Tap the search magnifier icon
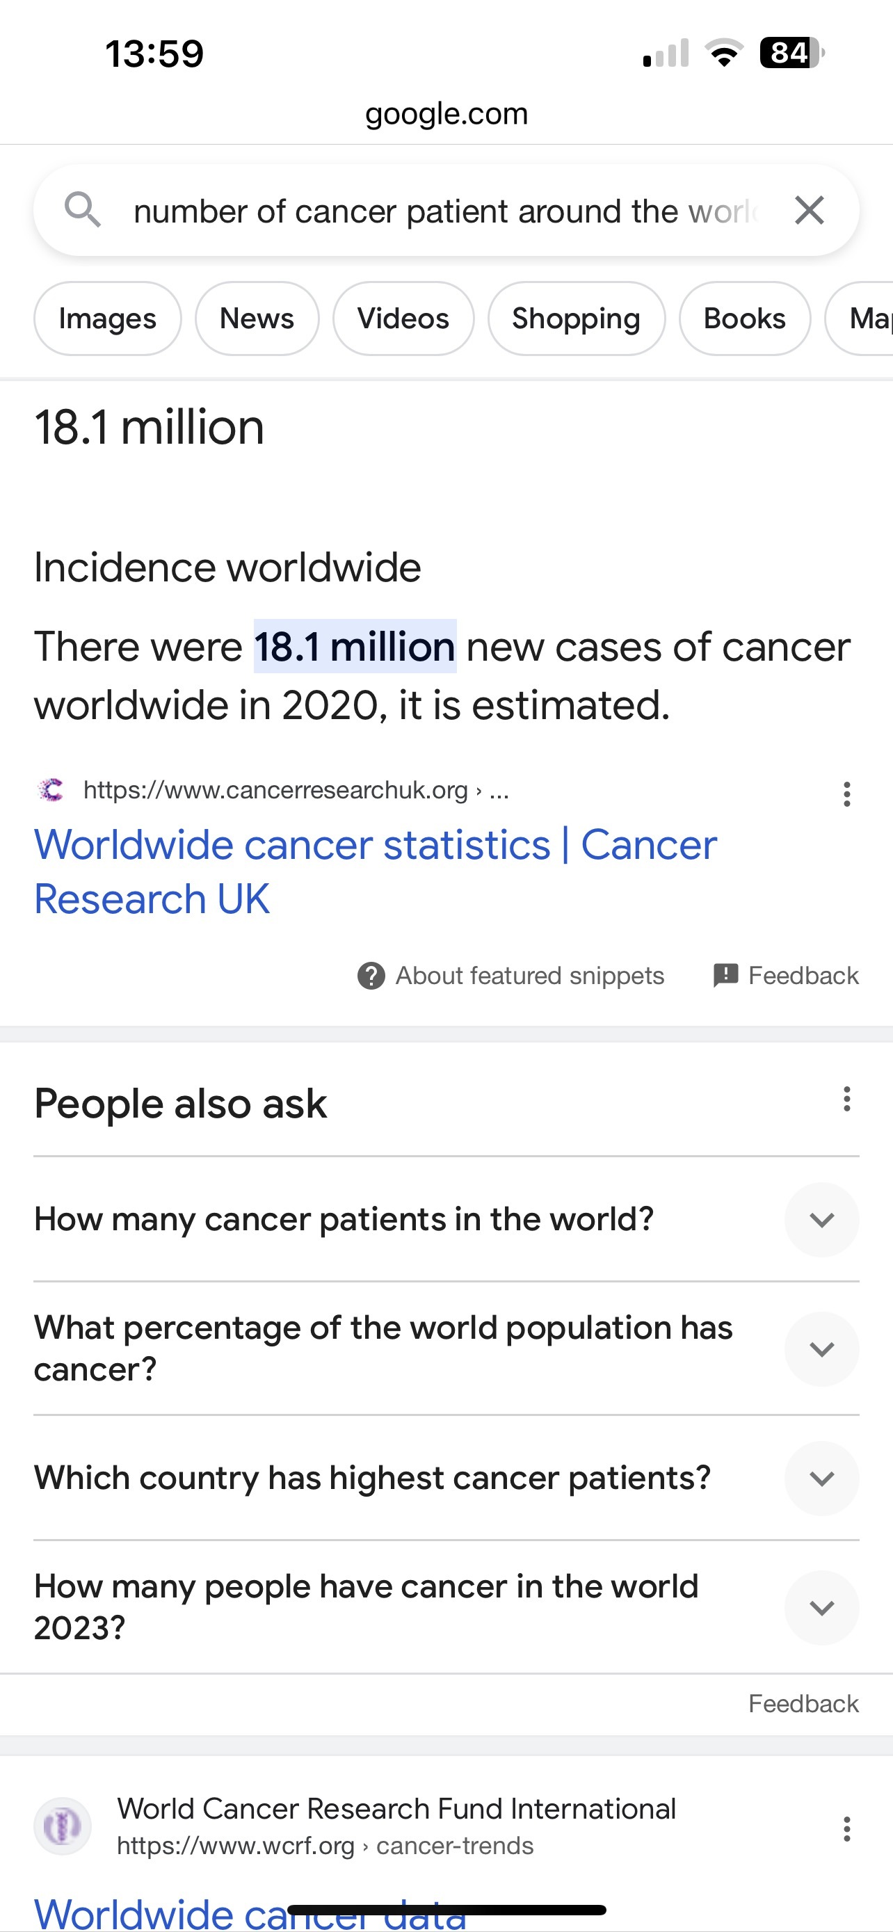 [x=83, y=210]
